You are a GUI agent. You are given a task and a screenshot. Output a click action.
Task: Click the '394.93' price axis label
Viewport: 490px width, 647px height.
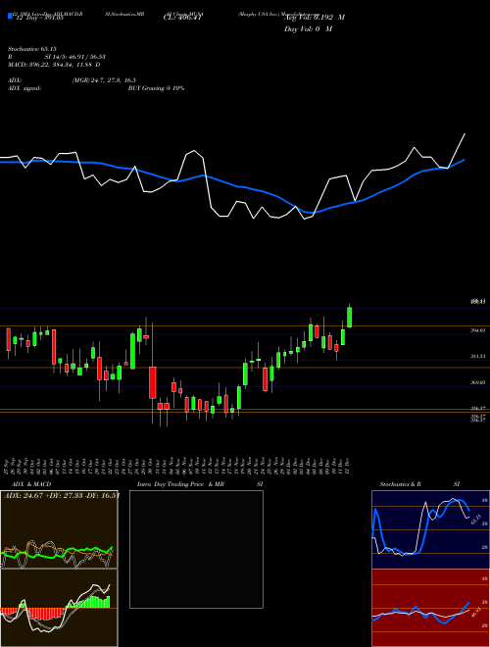tap(479, 330)
